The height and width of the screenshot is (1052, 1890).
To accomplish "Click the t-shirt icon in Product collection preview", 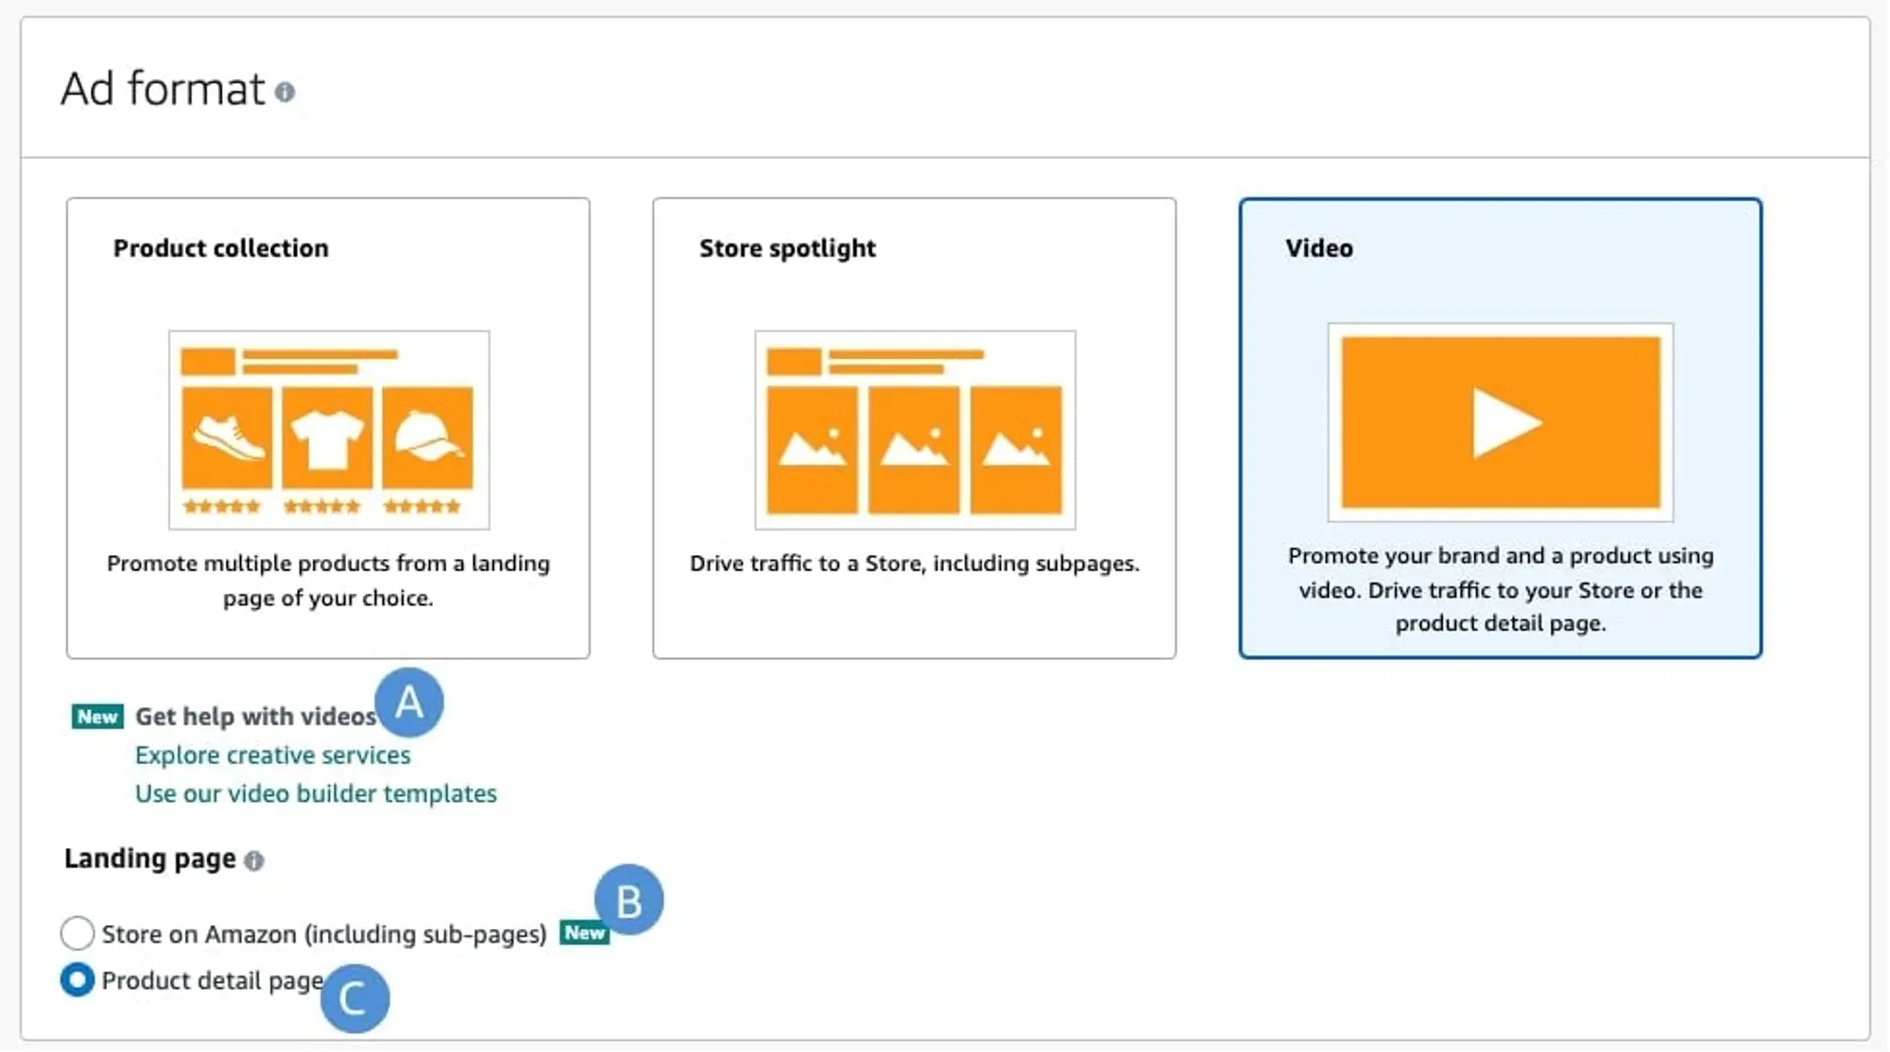I will [x=327, y=436].
